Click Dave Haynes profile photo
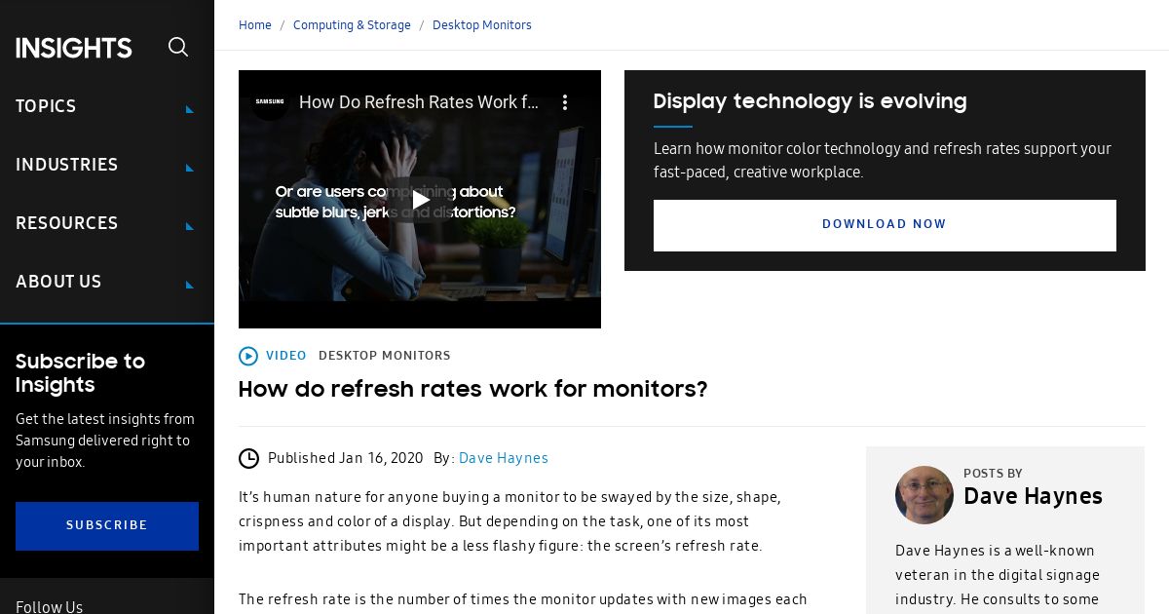Image resolution: width=1169 pixels, height=614 pixels. [x=924, y=495]
